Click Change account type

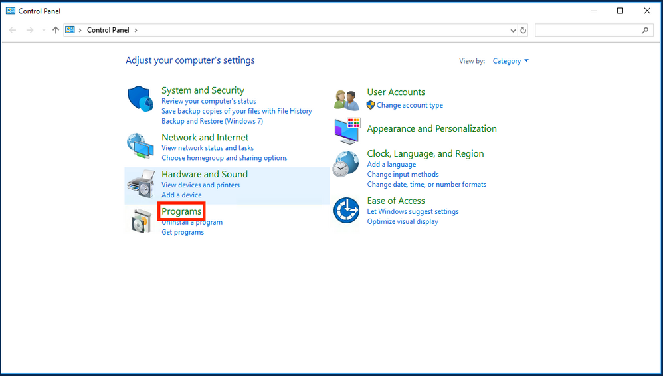pyautogui.click(x=410, y=105)
